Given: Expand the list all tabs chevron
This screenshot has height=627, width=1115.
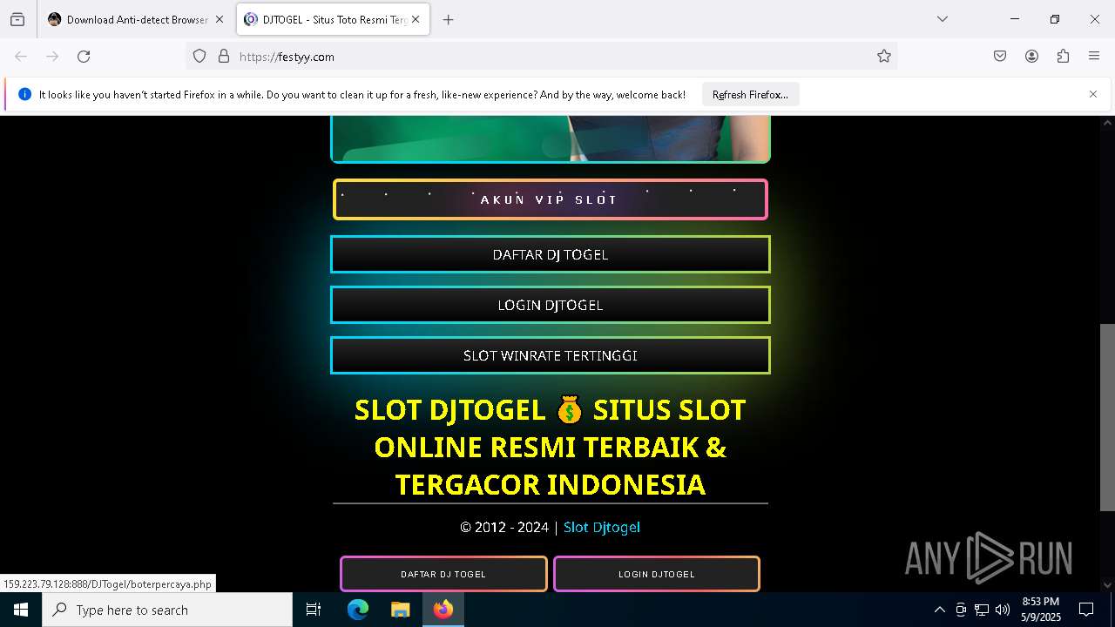Looking at the screenshot, I should [x=942, y=19].
